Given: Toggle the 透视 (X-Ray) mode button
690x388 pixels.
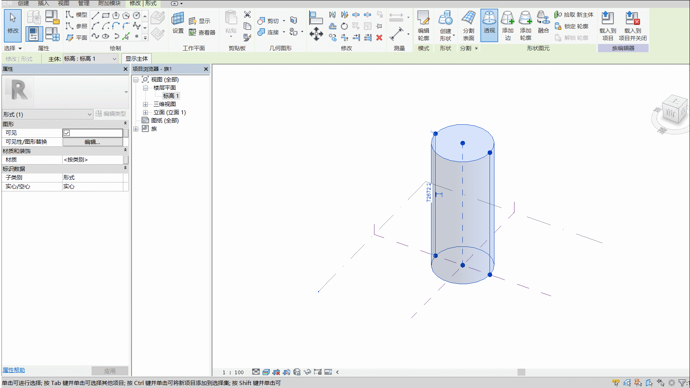Looking at the screenshot, I should [x=489, y=25].
